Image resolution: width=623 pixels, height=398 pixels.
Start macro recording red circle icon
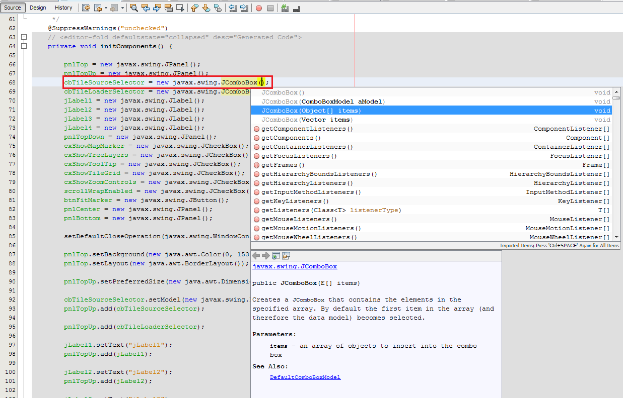coord(259,8)
